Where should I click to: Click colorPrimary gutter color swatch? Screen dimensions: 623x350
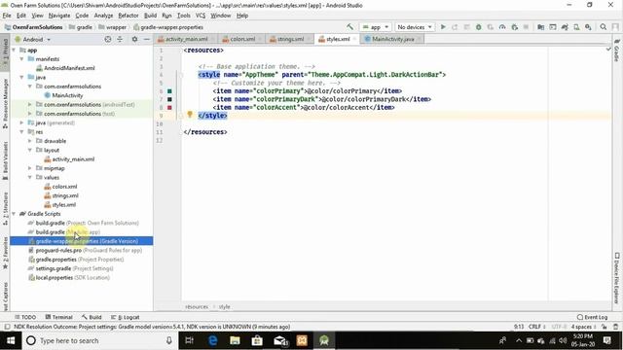click(x=169, y=91)
